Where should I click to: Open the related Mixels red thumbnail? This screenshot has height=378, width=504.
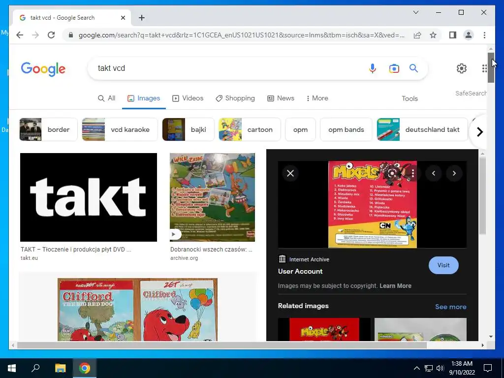[x=324, y=329]
